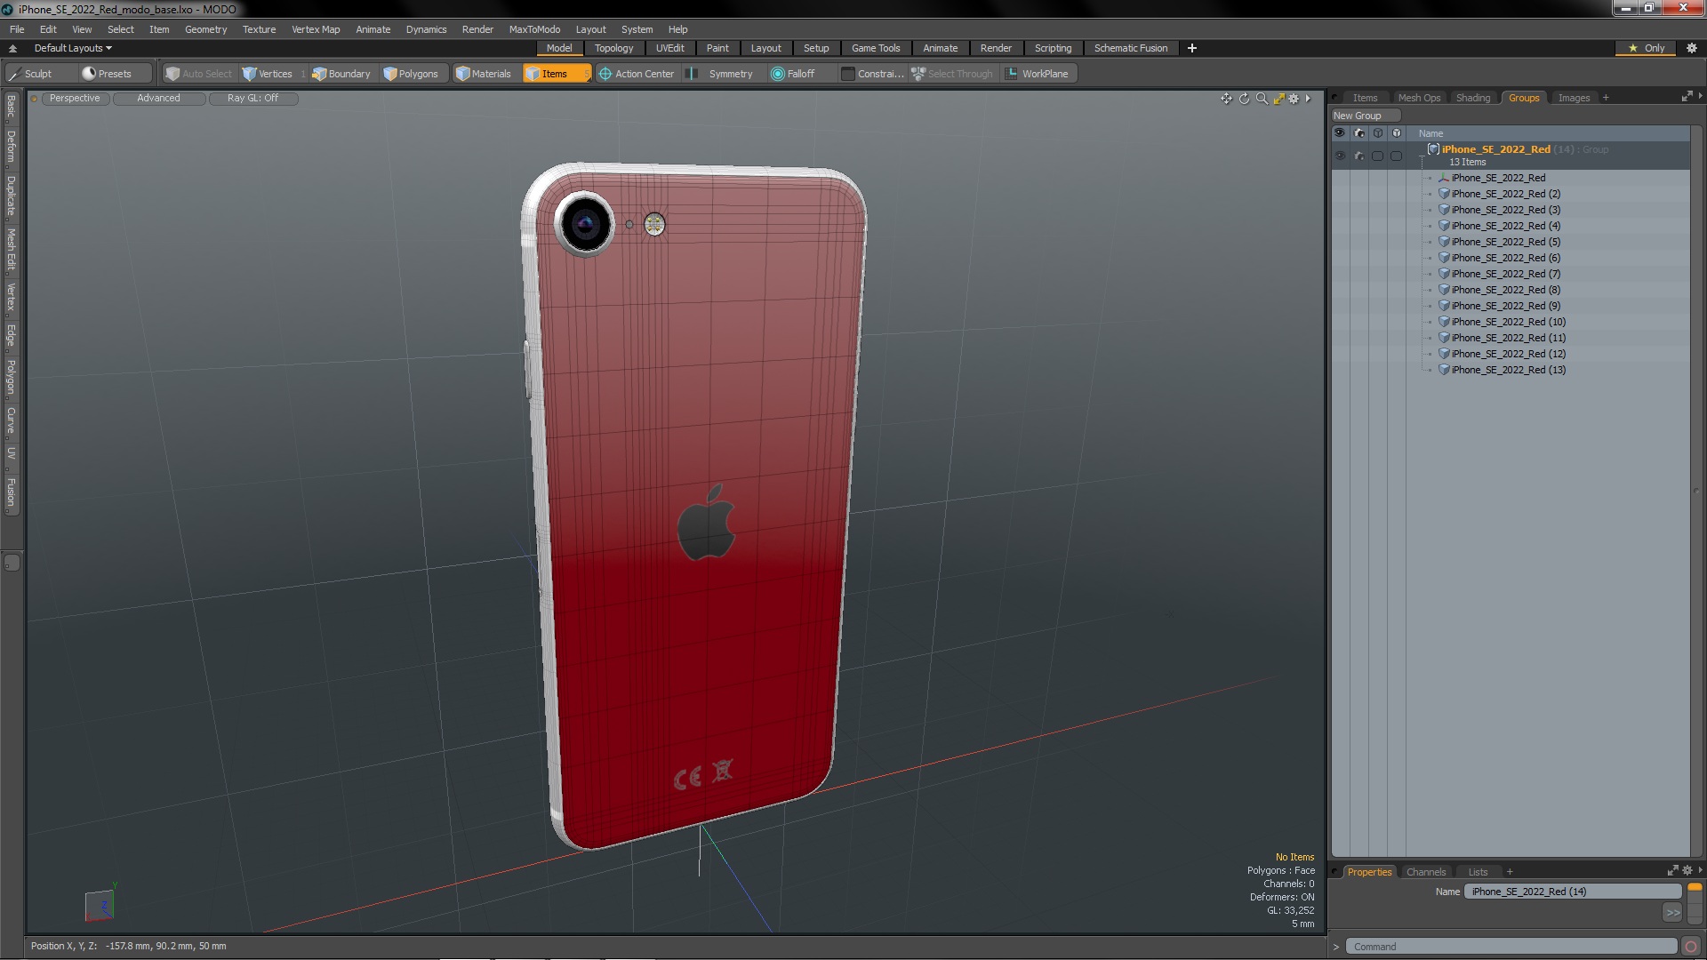Open the Properties panel gear menu
The height and width of the screenshot is (960, 1707).
point(1687,871)
